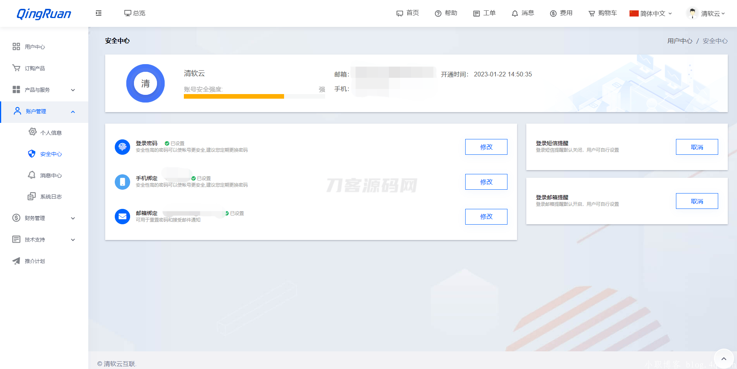Cancel the login SMS reminder (登录短信提醒)
The height and width of the screenshot is (369, 737).
tap(697, 147)
